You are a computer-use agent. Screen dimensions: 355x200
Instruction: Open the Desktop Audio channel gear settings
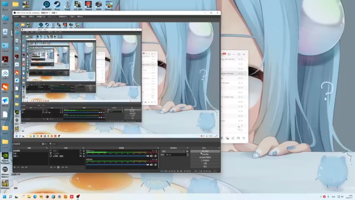point(156,164)
